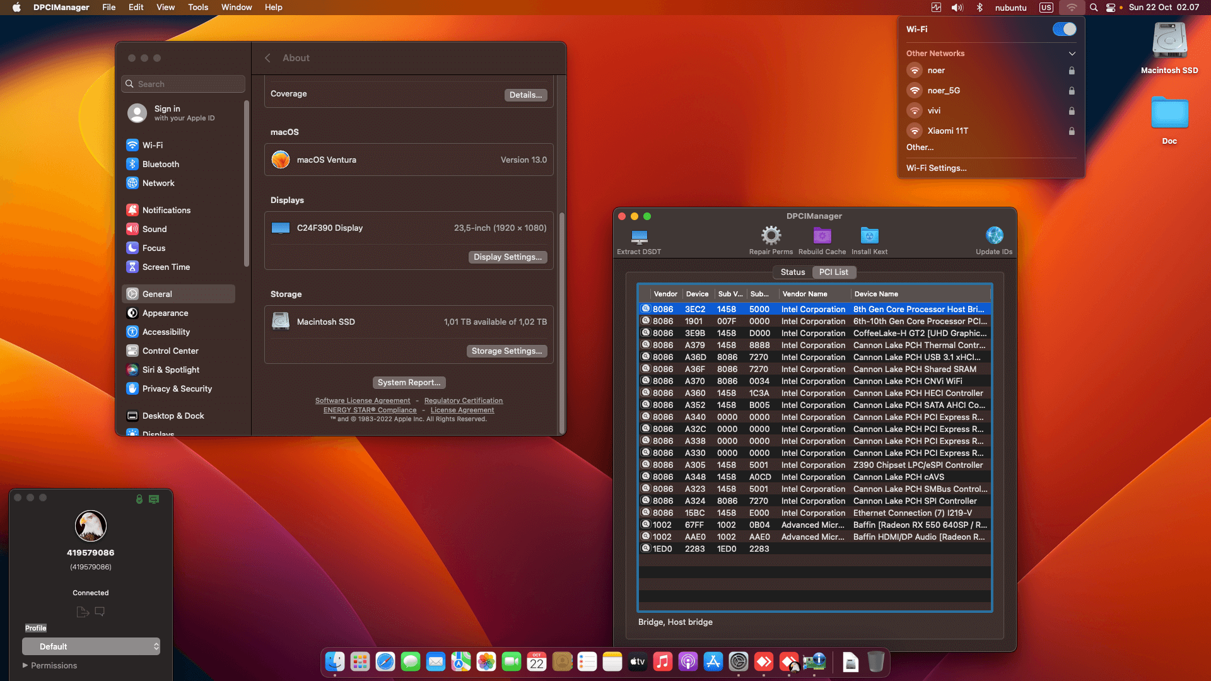Click the file transfer icon under Connected
1211x681 pixels.
83,612
